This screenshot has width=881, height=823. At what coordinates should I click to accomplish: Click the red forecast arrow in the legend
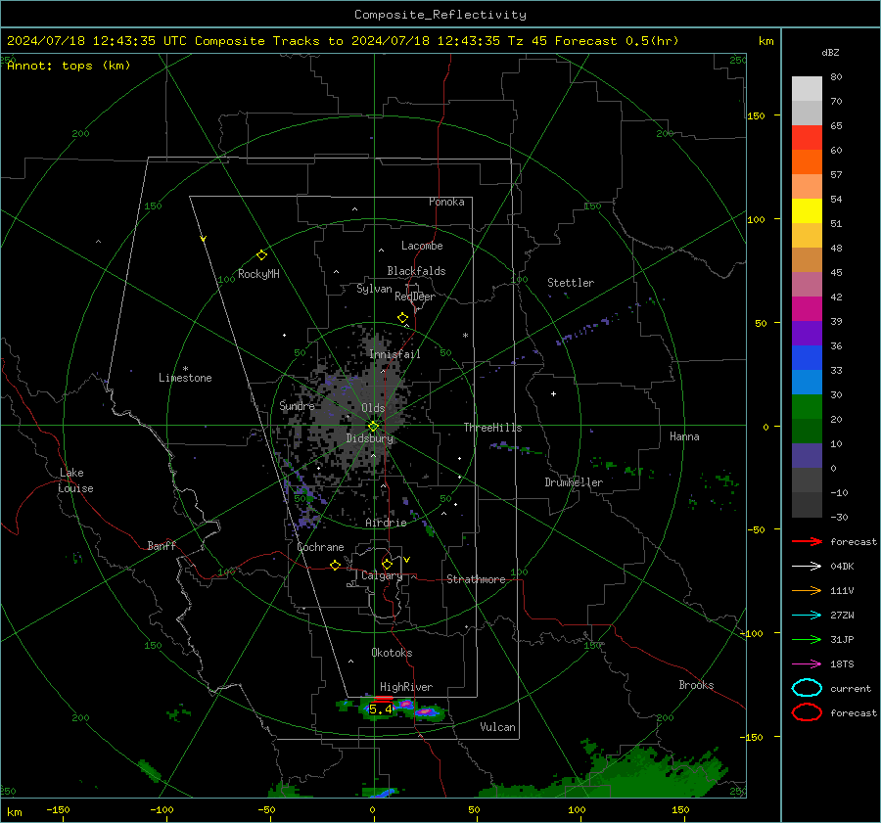[x=807, y=541]
